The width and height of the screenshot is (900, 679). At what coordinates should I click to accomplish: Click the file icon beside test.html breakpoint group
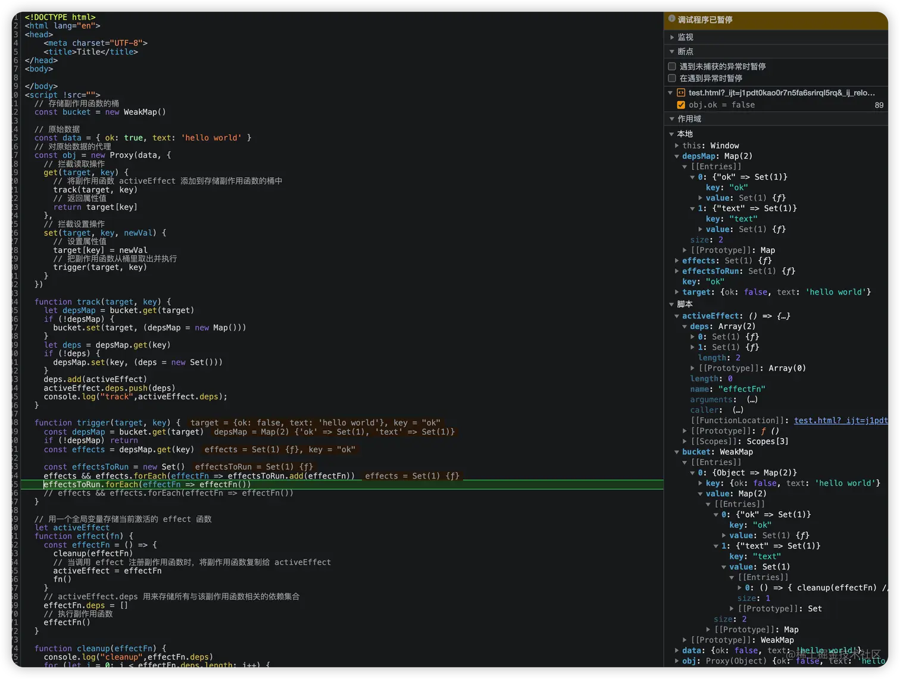click(x=681, y=93)
